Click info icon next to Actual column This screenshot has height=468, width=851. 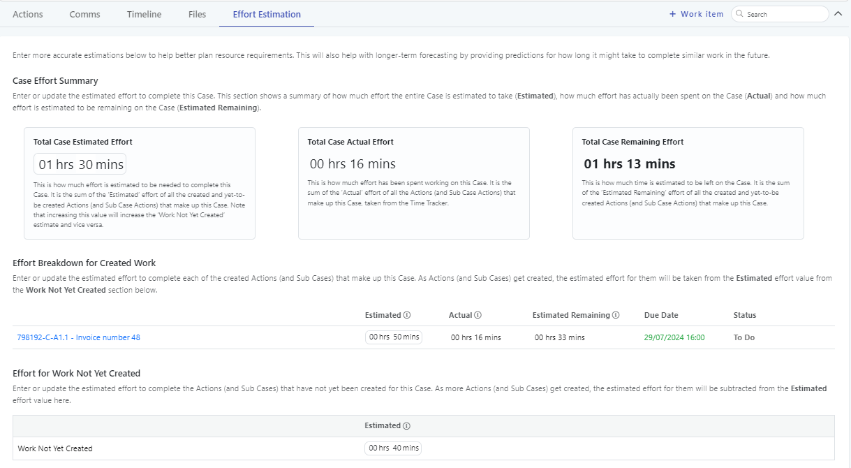(x=478, y=315)
